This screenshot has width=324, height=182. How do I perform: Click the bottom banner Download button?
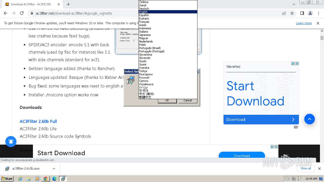[x=242, y=155]
